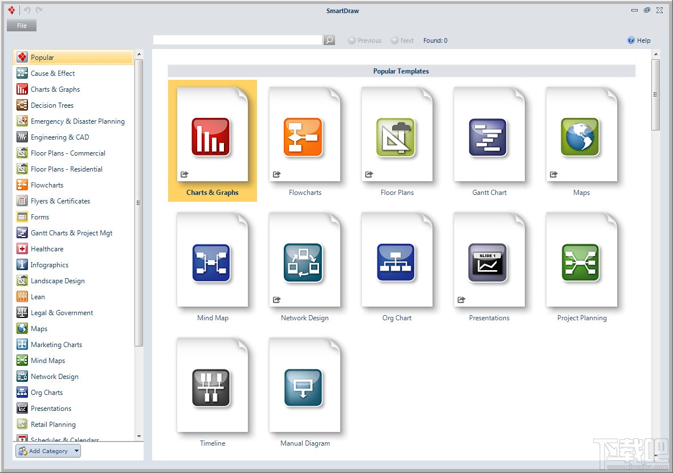Open the Flowcharts template tile

tap(305, 140)
